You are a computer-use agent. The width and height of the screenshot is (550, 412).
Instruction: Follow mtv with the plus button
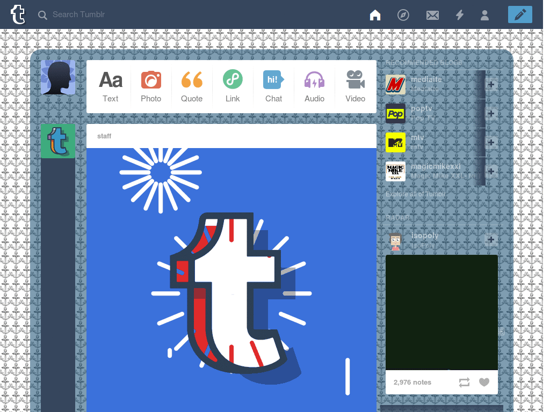click(x=491, y=142)
